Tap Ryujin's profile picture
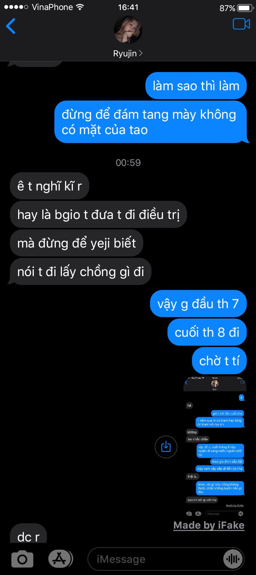Image resolution: width=256 pixels, height=575 pixels. tap(128, 30)
